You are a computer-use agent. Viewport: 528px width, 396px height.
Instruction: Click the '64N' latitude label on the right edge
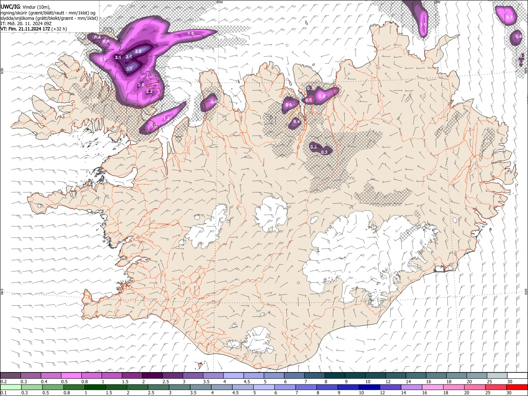pos(526,291)
